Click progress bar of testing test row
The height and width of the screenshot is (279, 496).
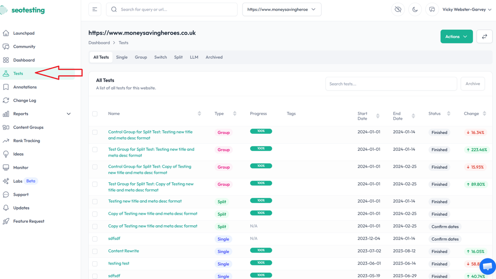261,262
